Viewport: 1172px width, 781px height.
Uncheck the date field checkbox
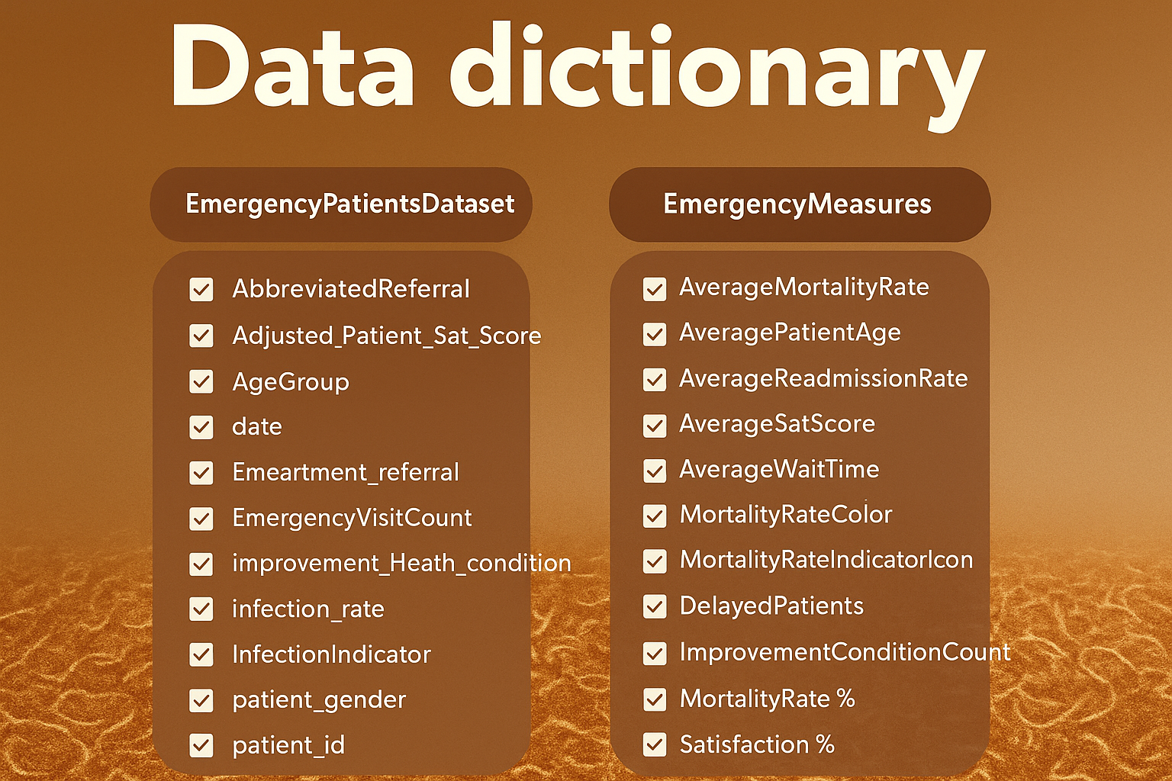[x=201, y=427]
